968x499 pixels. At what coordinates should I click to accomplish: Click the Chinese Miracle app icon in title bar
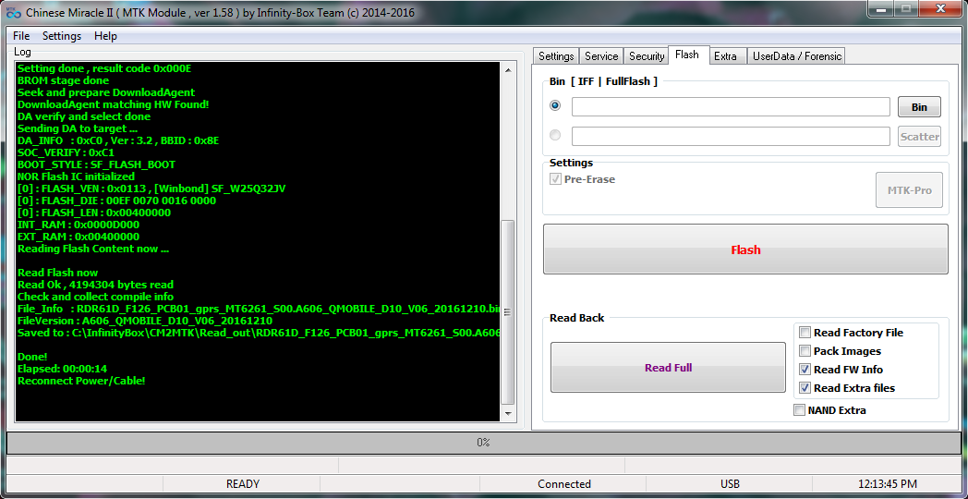tap(13, 13)
